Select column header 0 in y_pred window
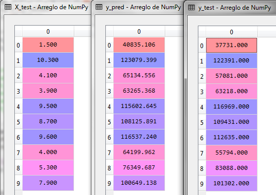Viewport: 276px width, 195px height. pos(139,32)
